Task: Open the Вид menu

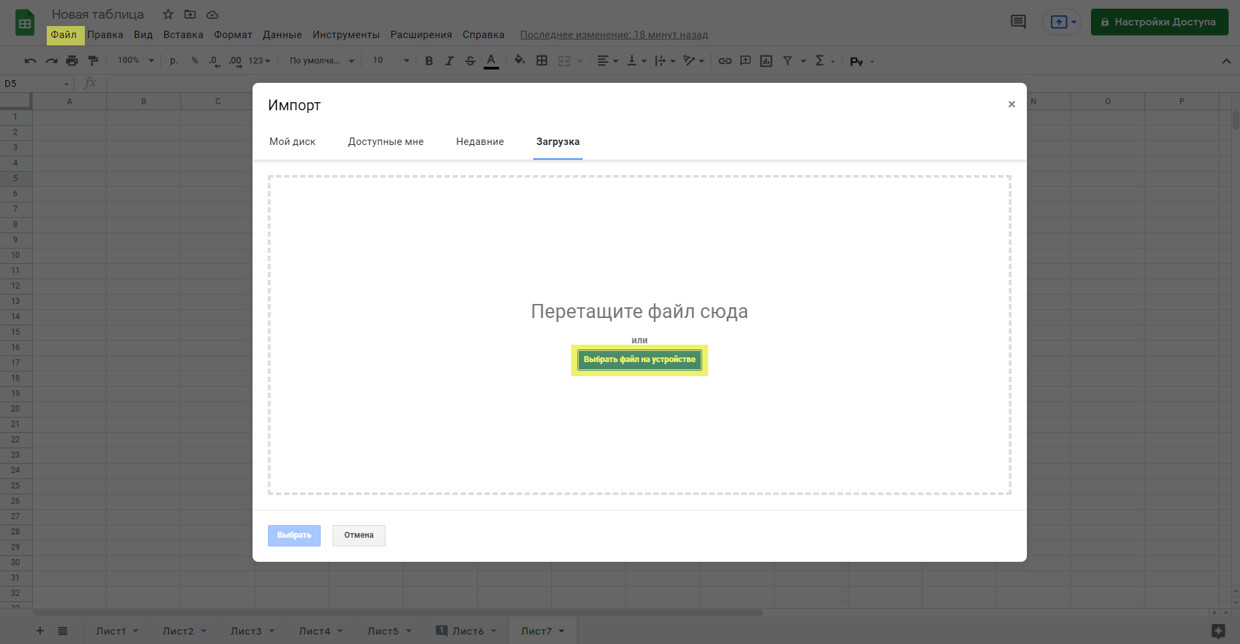Action: 143,35
